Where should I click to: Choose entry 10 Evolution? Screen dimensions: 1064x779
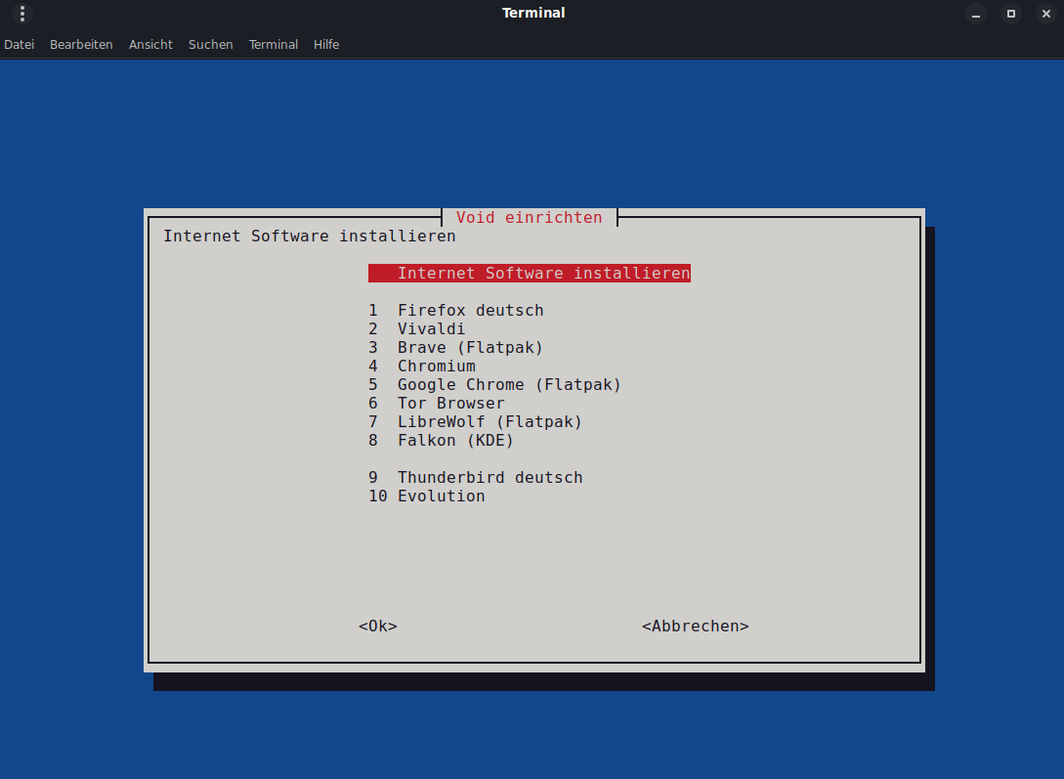(x=427, y=496)
